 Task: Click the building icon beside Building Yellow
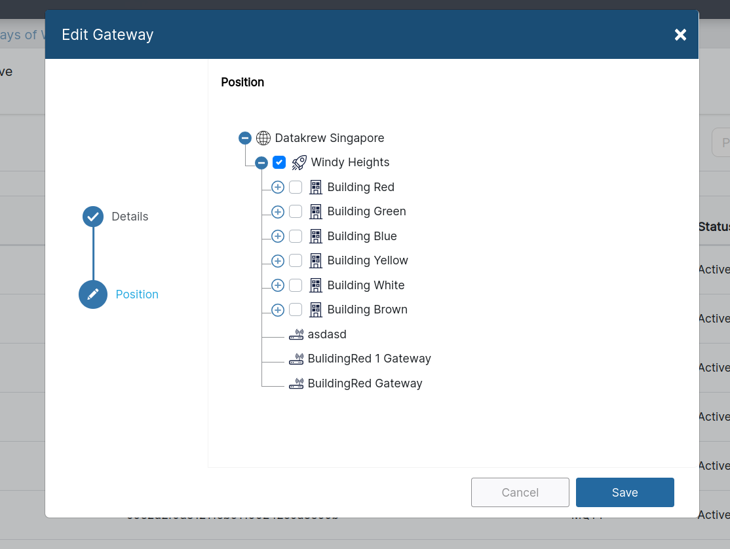point(315,260)
